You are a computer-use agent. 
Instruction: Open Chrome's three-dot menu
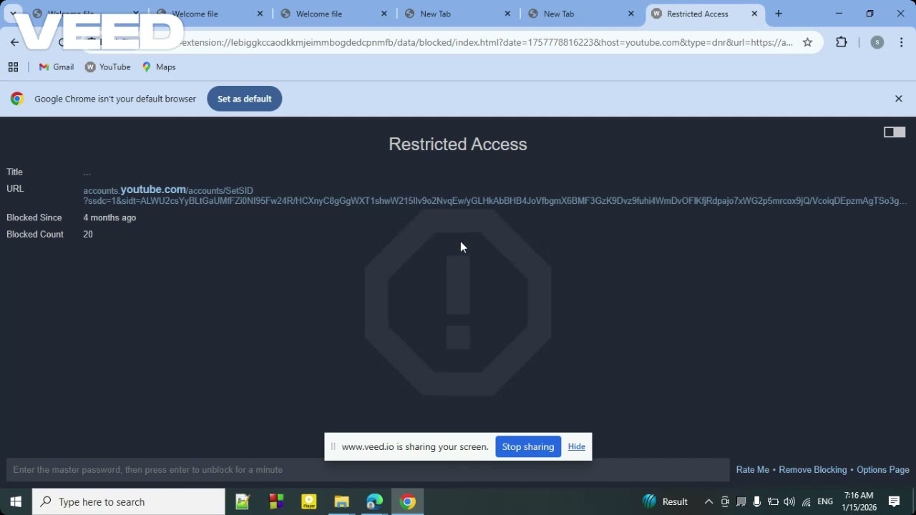[x=902, y=42]
